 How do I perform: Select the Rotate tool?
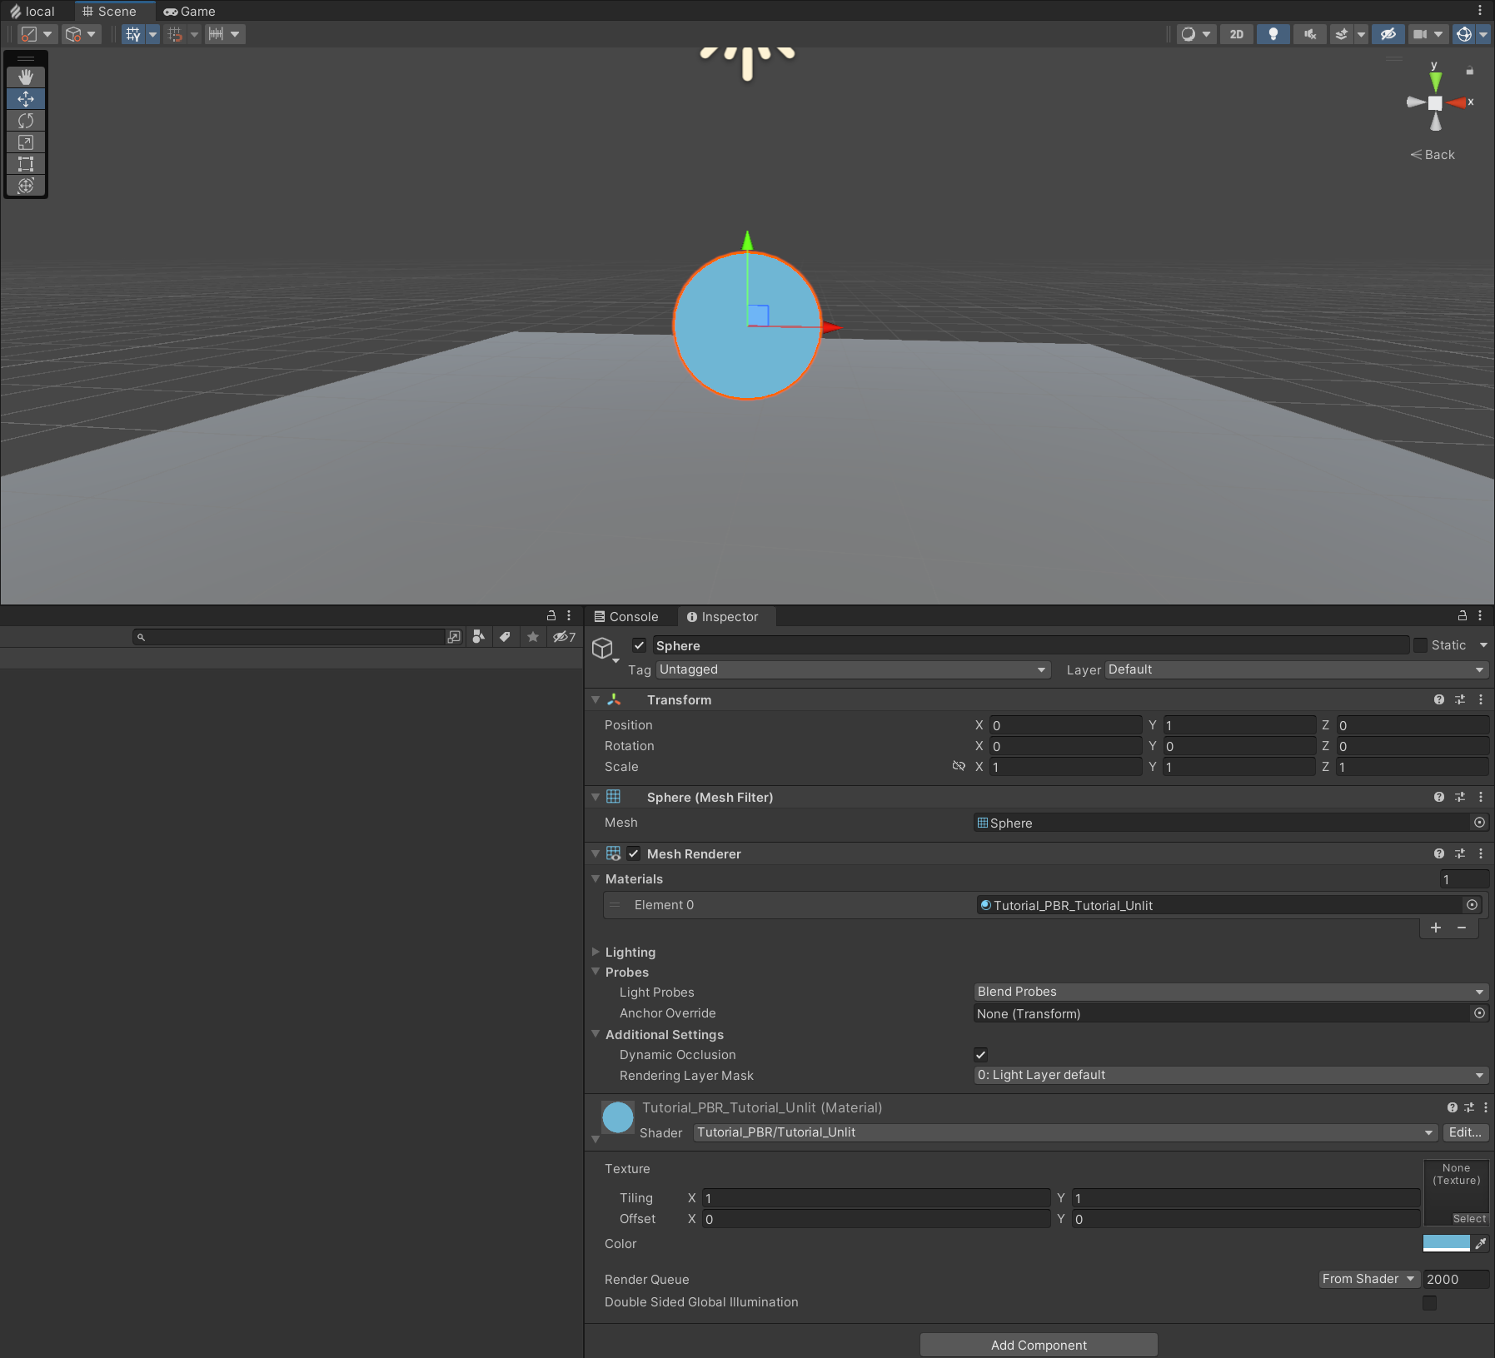[x=26, y=120]
